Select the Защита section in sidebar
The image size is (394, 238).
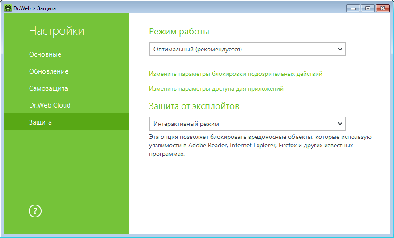click(x=66, y=122)
